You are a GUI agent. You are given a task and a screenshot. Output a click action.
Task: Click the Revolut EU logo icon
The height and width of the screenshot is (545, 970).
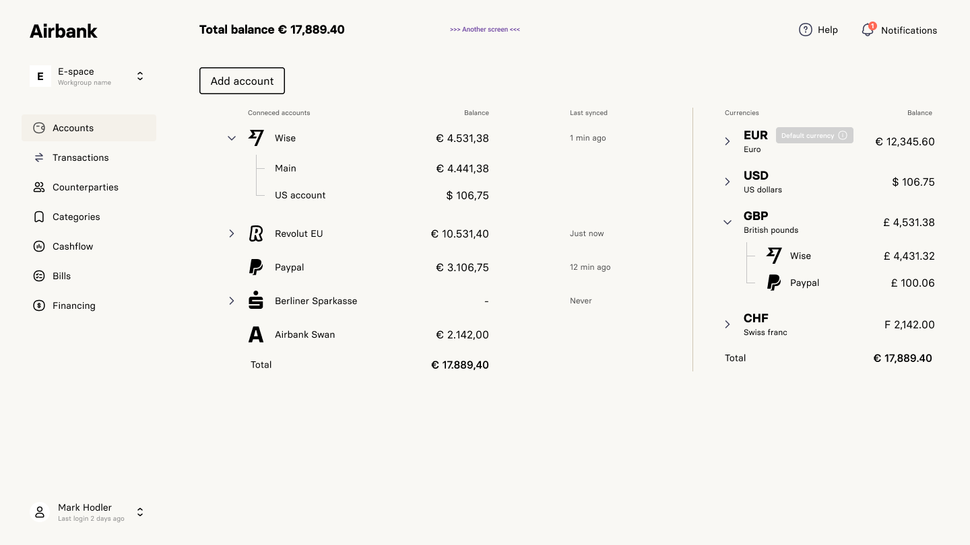coord(256,233)
